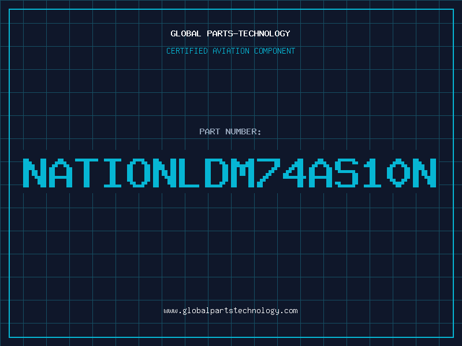Click the PART NUMBER: label
Image resolution: width=462 pixels, height=346 pixels.
coord(230,131)
